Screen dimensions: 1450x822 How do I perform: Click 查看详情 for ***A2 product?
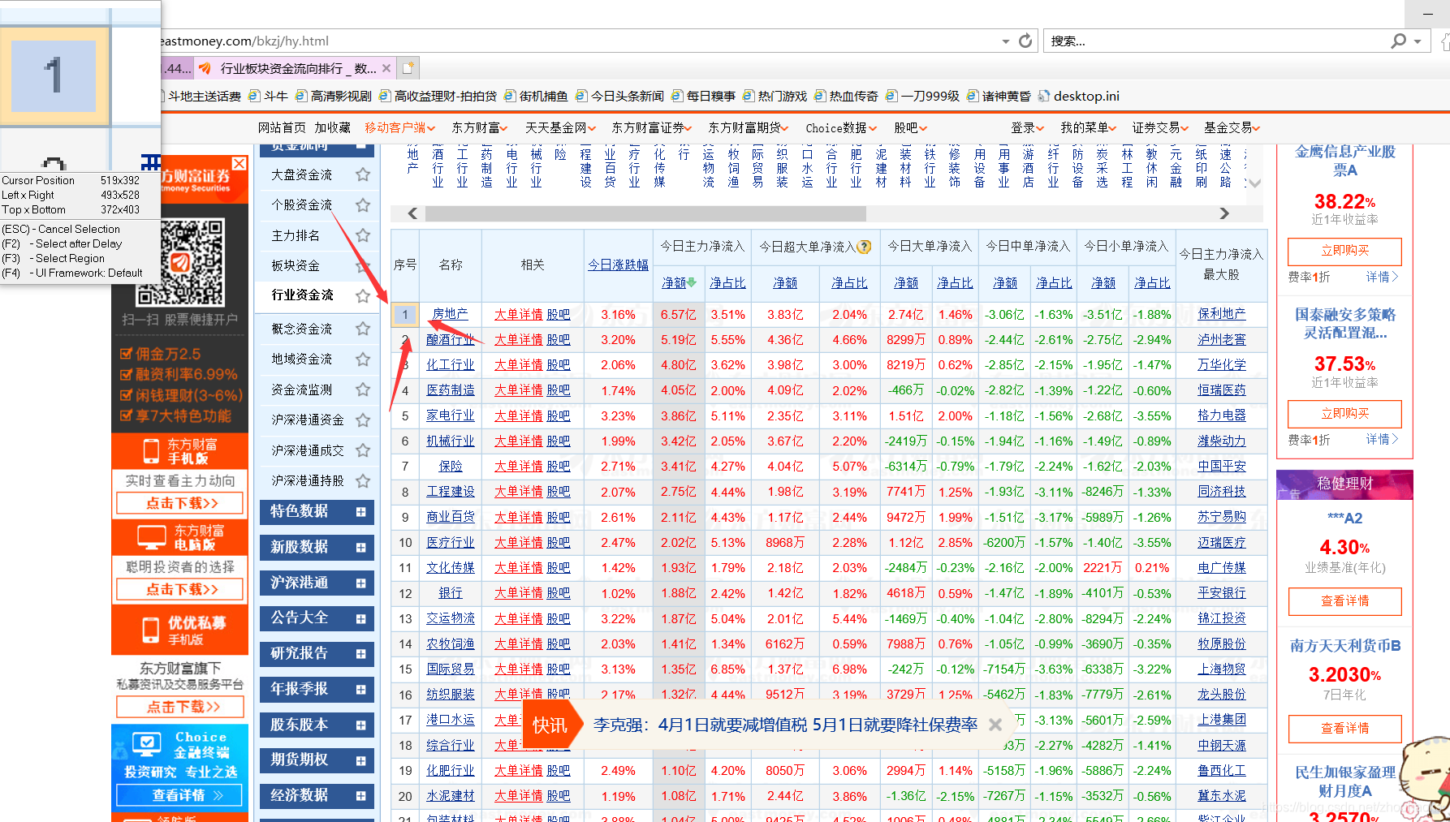1344,601
